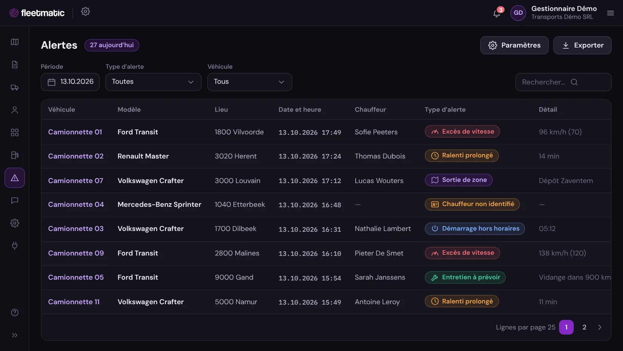Sort by Date et heure column header

[x=300, y=109]
